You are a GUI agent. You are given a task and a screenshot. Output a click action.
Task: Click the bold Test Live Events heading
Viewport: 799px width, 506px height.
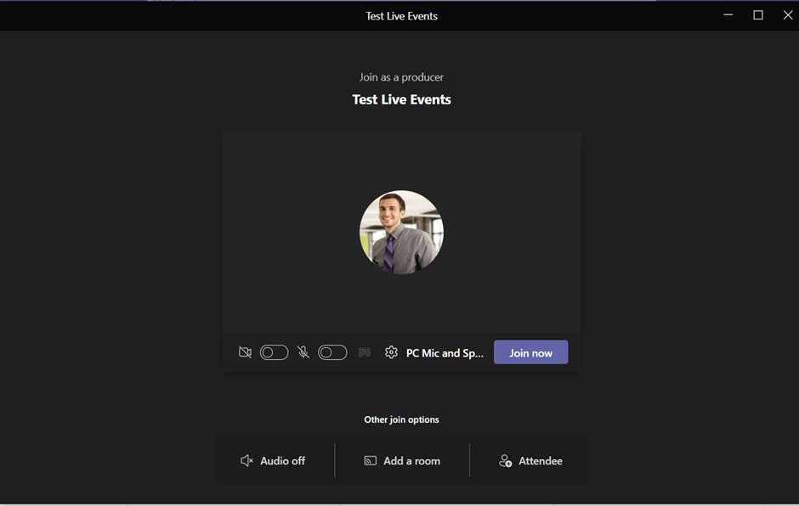pyautogui.click(x=401, y=99)
